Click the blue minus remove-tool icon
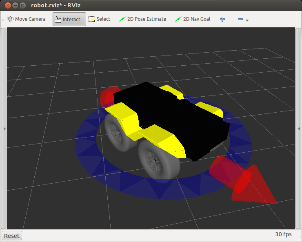The width and height of the screenshot is (302, 242). click(x=240, y=19)
